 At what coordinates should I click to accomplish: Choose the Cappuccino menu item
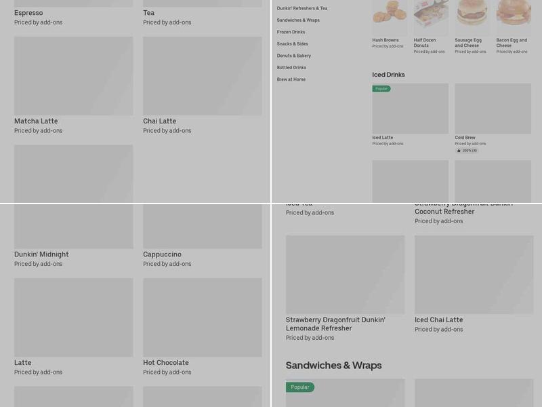162,254
